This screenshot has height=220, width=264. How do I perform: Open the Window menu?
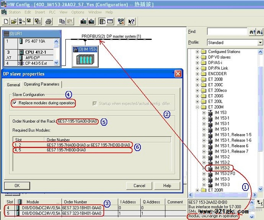point(95,12)
